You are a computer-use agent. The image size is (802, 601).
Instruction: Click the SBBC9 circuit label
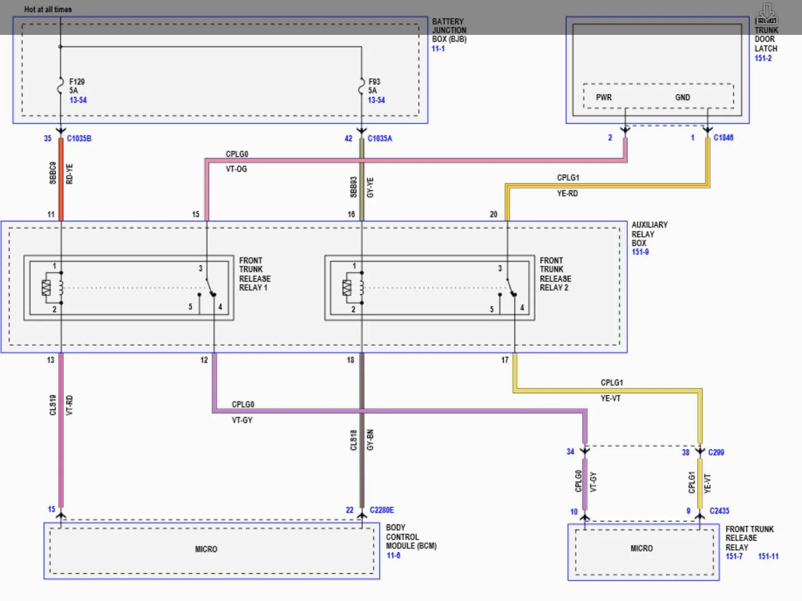[53, 173]
